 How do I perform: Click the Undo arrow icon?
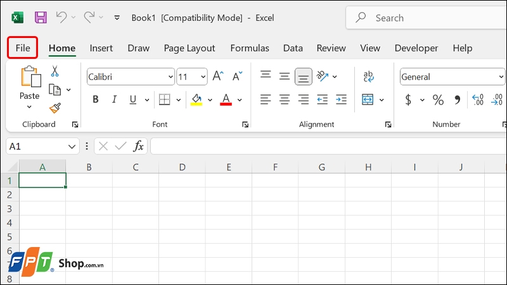click(61, 17)
